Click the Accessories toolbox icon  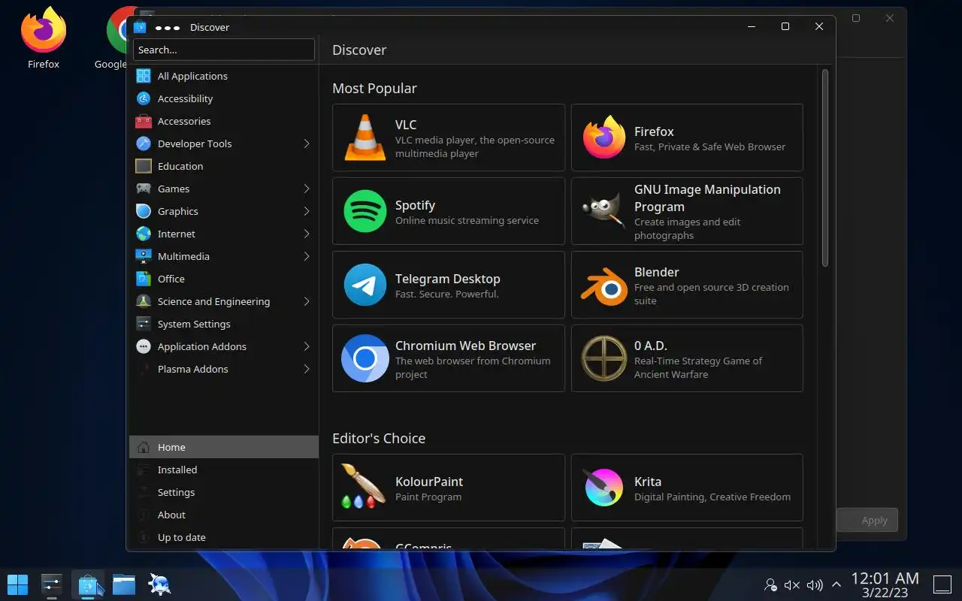pos(144,121)
